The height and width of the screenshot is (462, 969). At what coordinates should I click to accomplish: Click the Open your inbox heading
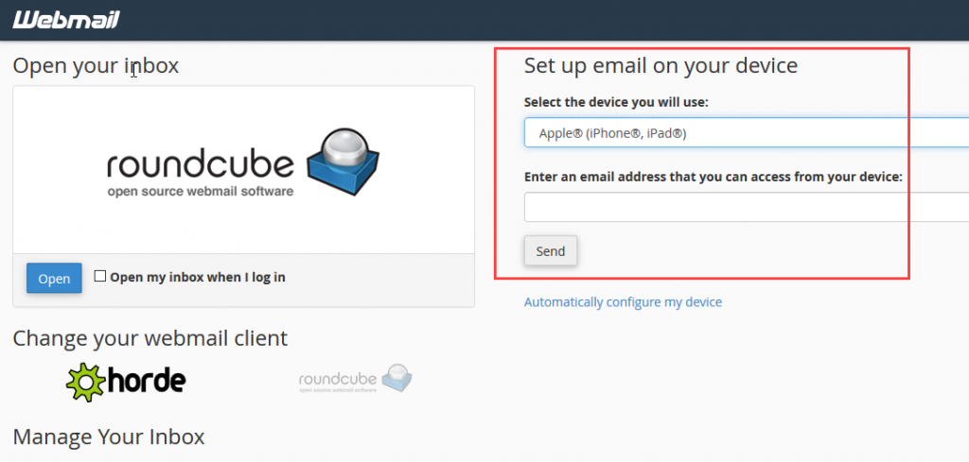96,65
